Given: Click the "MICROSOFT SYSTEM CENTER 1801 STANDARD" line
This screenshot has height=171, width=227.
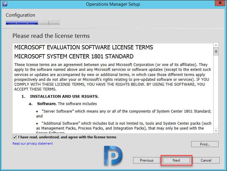Looking at the screenshot, I should [74, 56].
